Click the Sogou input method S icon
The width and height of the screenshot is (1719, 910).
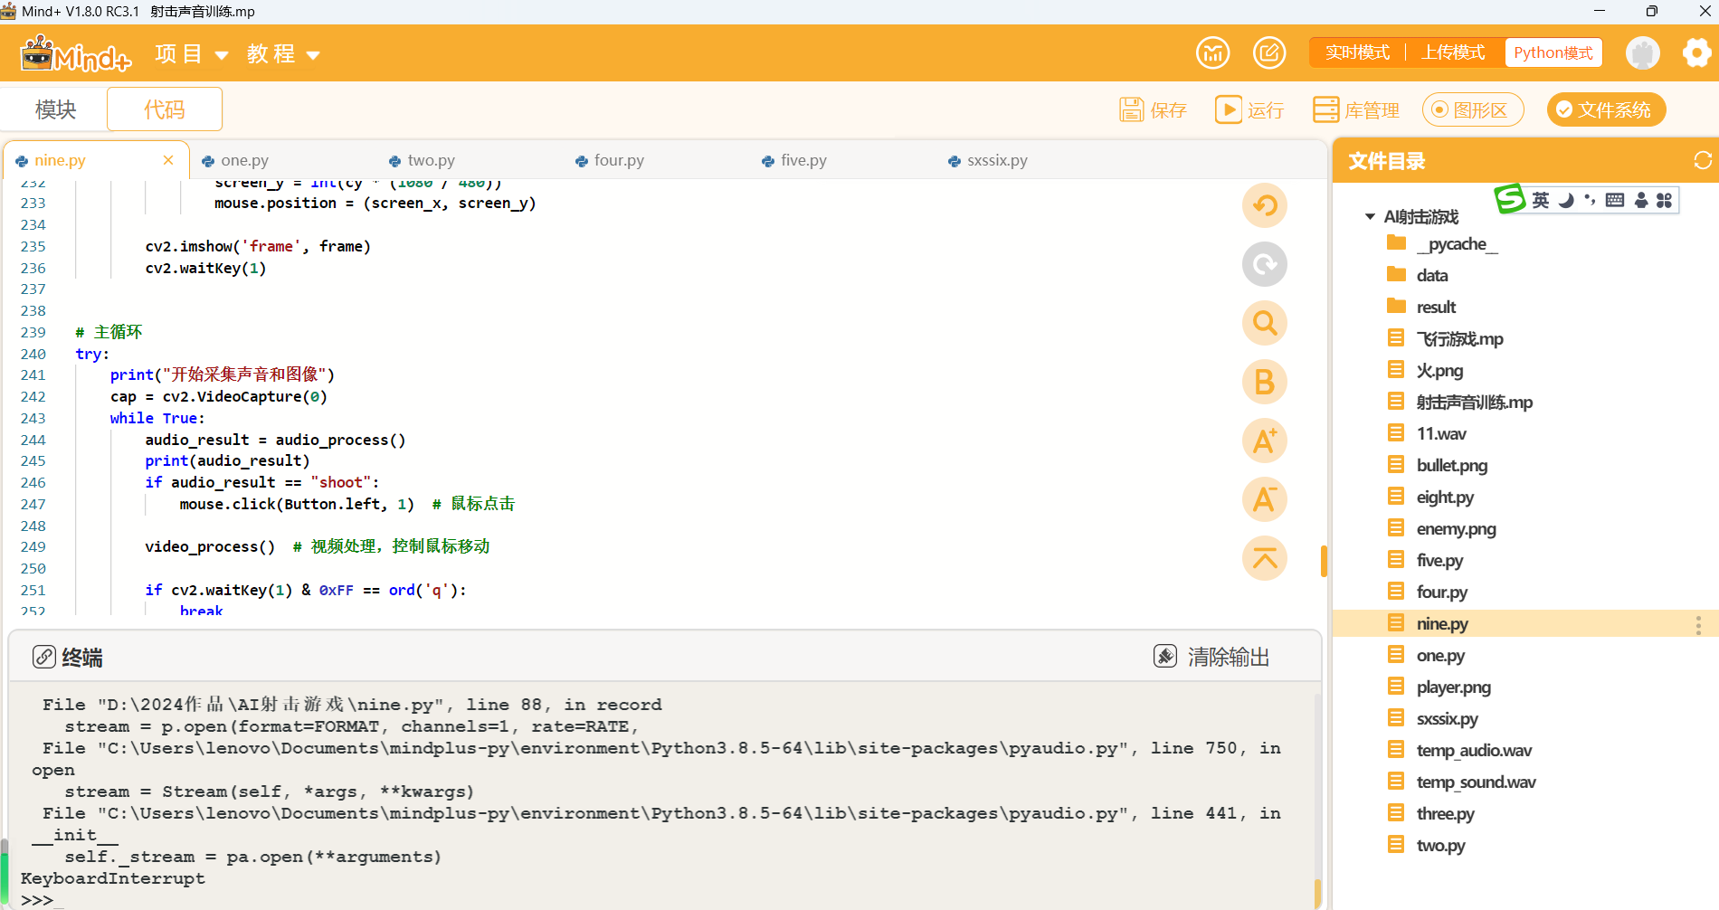click(1509, 198)
